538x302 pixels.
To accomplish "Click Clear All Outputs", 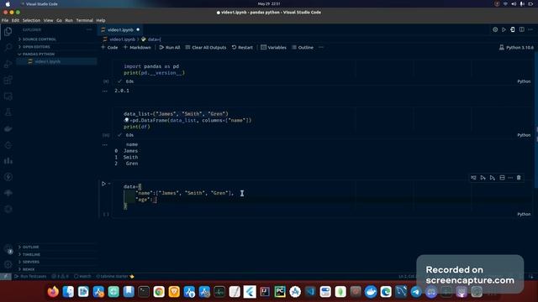I will coord(206,48).
